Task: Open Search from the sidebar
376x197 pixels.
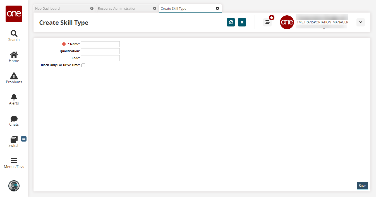Action: 14,36
